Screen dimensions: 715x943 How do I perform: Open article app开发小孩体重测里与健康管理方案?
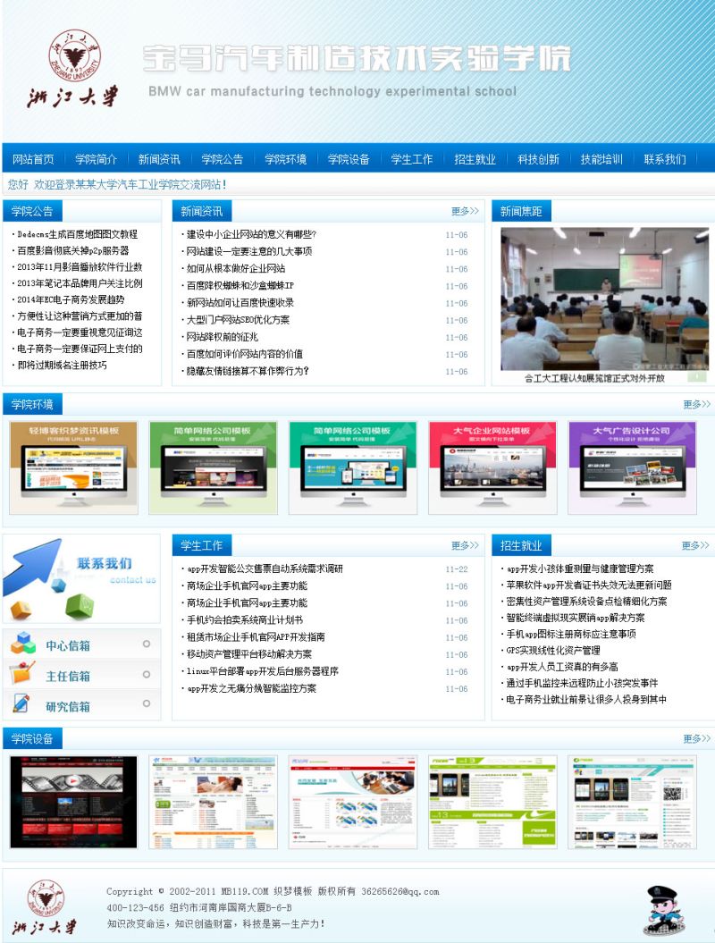[580, 568]
